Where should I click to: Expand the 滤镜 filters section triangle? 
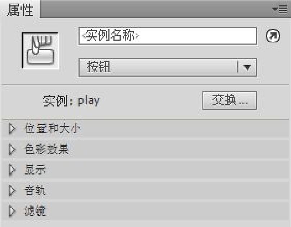[12, 211]
